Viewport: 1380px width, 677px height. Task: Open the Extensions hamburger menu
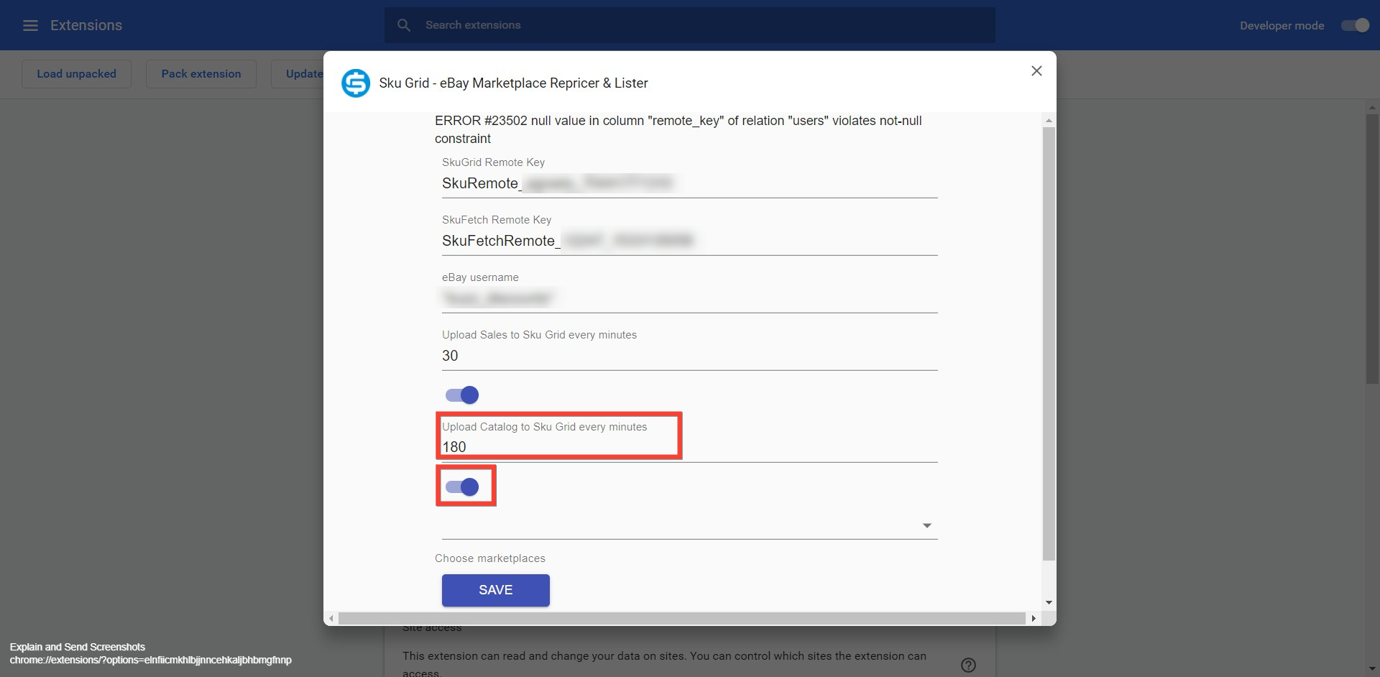[30, 25]
